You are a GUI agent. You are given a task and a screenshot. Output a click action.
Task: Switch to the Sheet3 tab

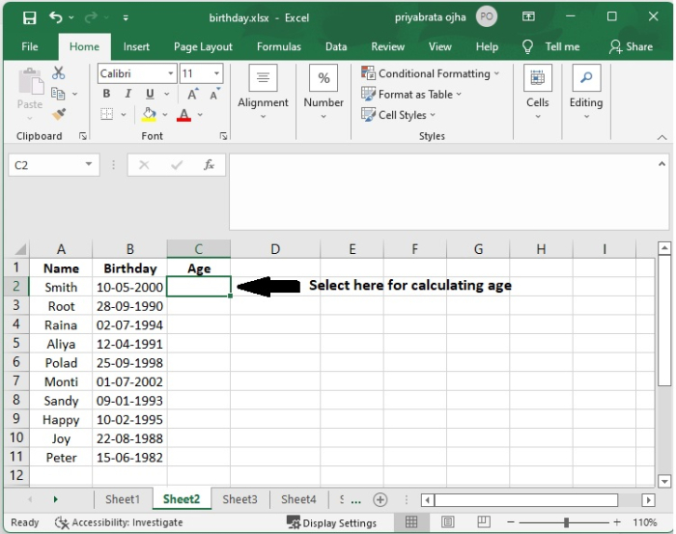click(239, 499)
